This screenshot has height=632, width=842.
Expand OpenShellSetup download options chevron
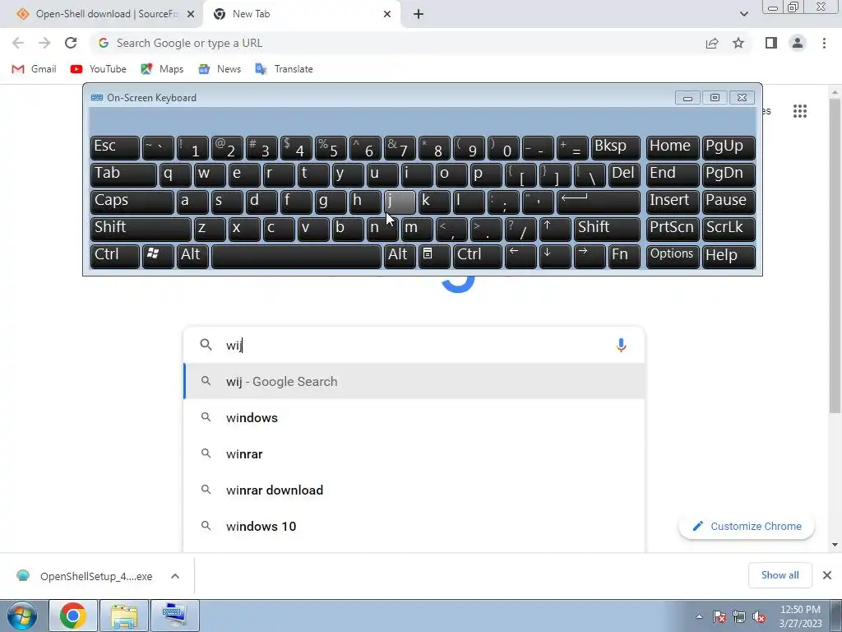tap(175, 576)
